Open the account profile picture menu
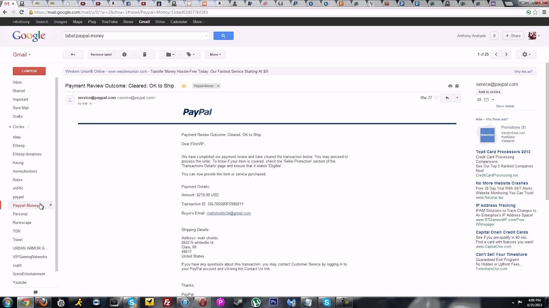Screen dimensions: 549x308 534,36
